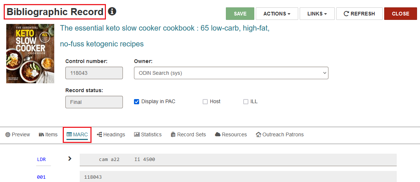
Task: Click the books icon on Items tab
Action: point(41,134)
